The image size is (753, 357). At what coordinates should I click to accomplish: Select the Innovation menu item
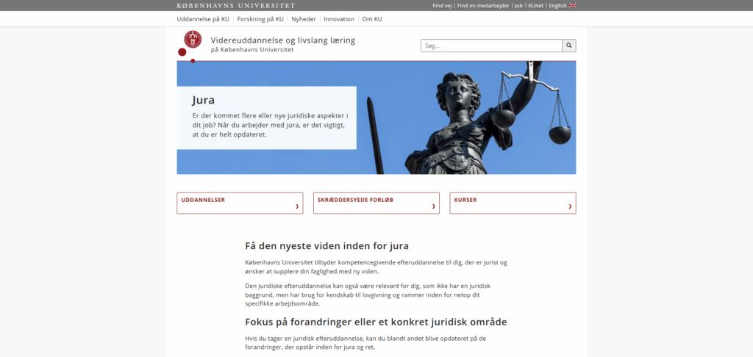click(339, 19)
